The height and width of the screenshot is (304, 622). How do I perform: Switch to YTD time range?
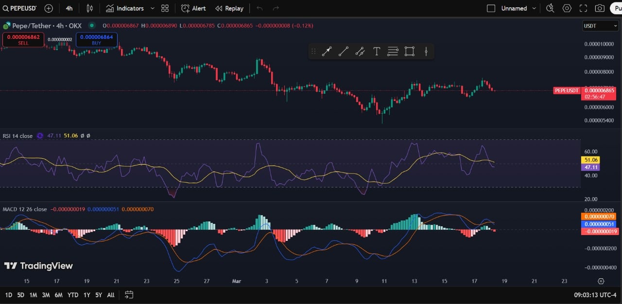pyautogui.click(x=73, y=295)
